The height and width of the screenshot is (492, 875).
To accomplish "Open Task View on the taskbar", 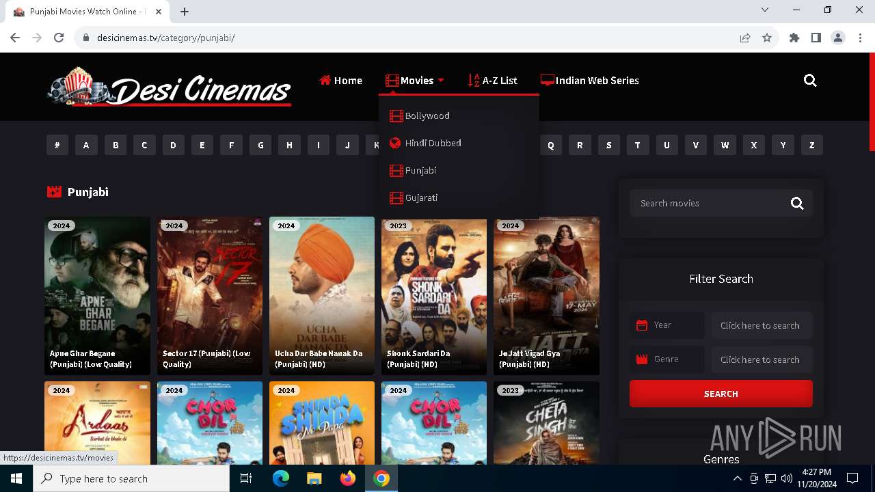I will click(246, 478).
